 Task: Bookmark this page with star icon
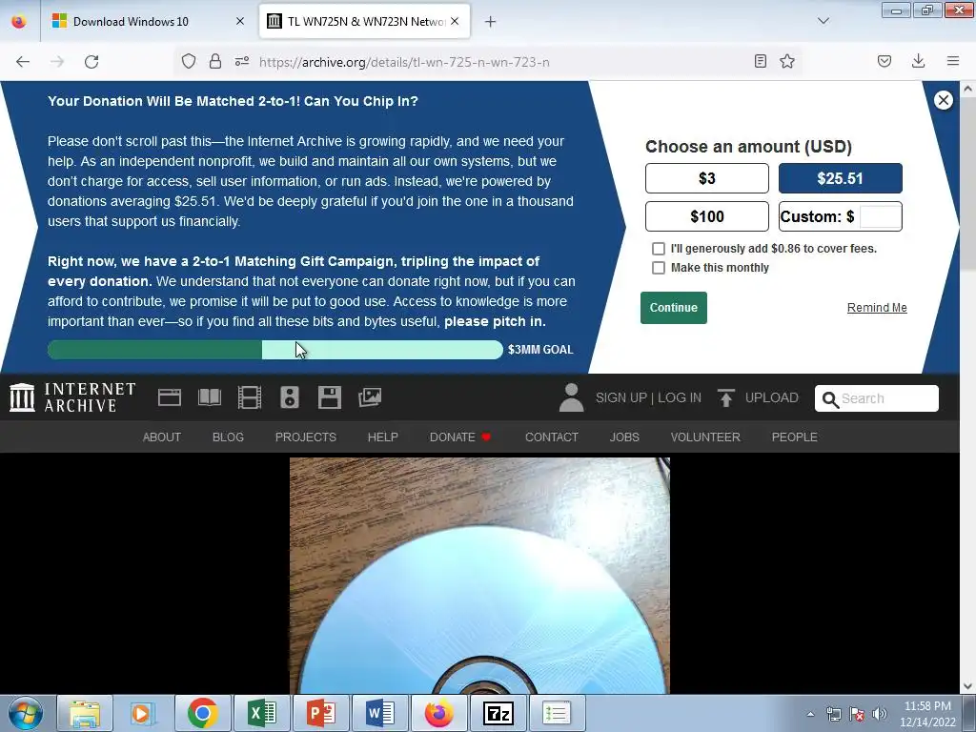[787, 61]
